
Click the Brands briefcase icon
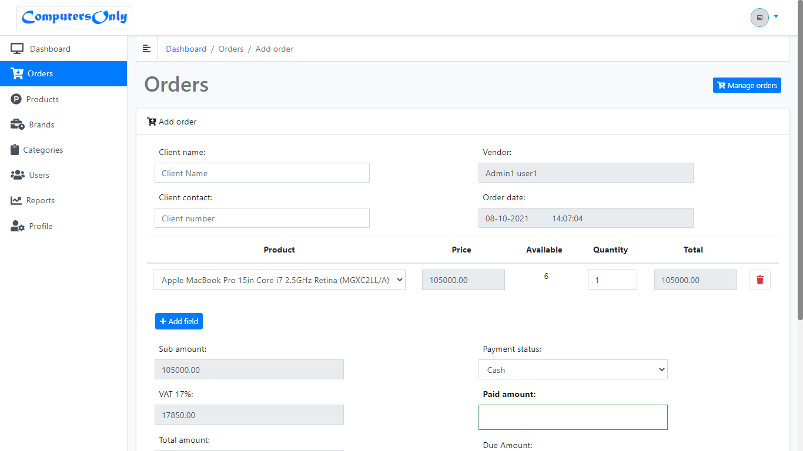click(17, 124)
